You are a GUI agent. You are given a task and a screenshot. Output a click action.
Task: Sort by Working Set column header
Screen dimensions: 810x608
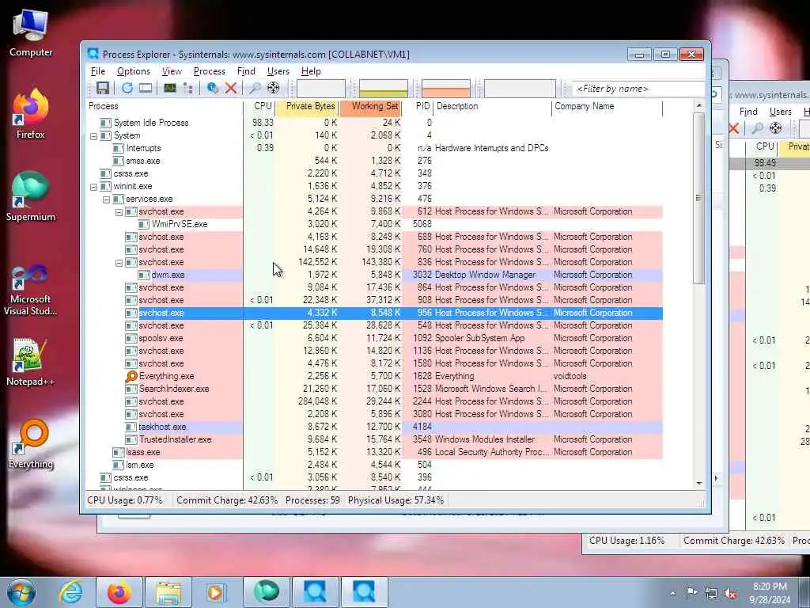pyautogui.click(x=370, y=107)
